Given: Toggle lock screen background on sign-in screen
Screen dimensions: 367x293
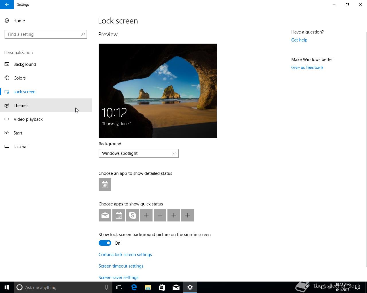Looking at the screenshot, I should [105, 243].
